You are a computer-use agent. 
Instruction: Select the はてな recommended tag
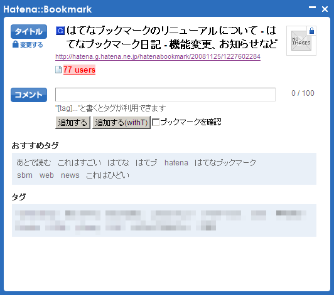(x=118, y=163)
